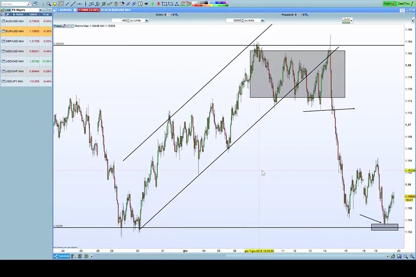The image size is (416, 277).
Task: Select the red down arrow marker
Action: tap(158, 4)
